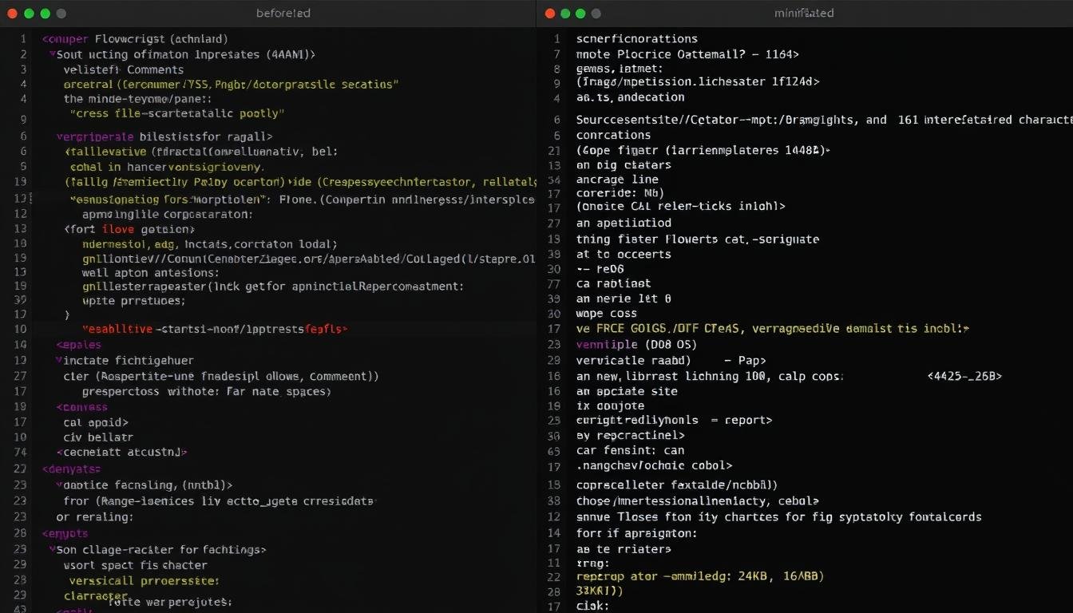Image resolution: width=1073 pixels, height=613 pixels.
Task: Select the "beforeted" window title
Action: click(283, 14)
